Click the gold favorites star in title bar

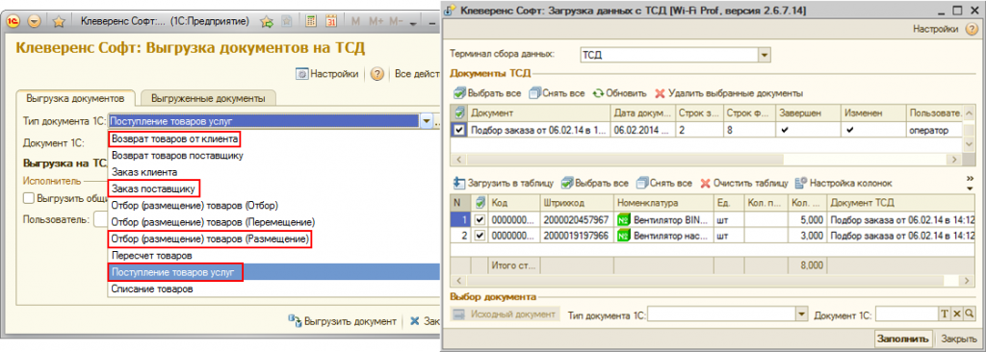click(59, 21)
